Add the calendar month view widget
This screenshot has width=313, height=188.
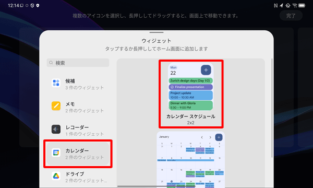190,159
